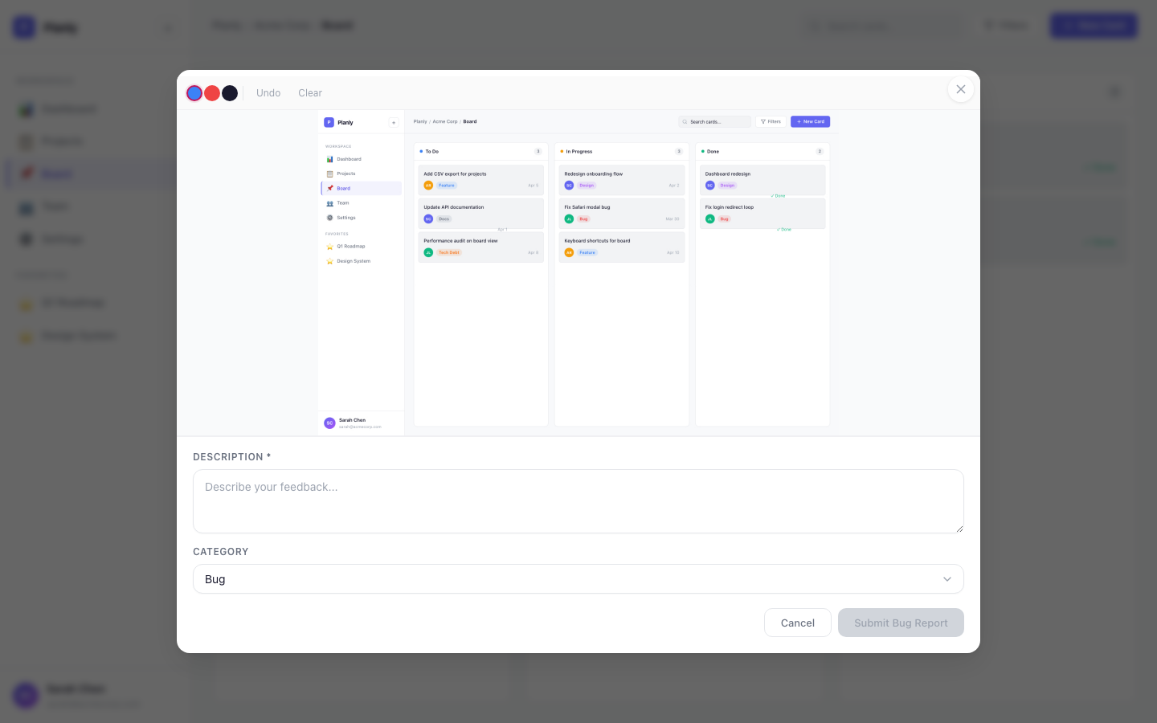Close the feedback dialog with the X
The width and height of the screenshot is (1157, 723).
pyautogui.click(x=960, y=89)
